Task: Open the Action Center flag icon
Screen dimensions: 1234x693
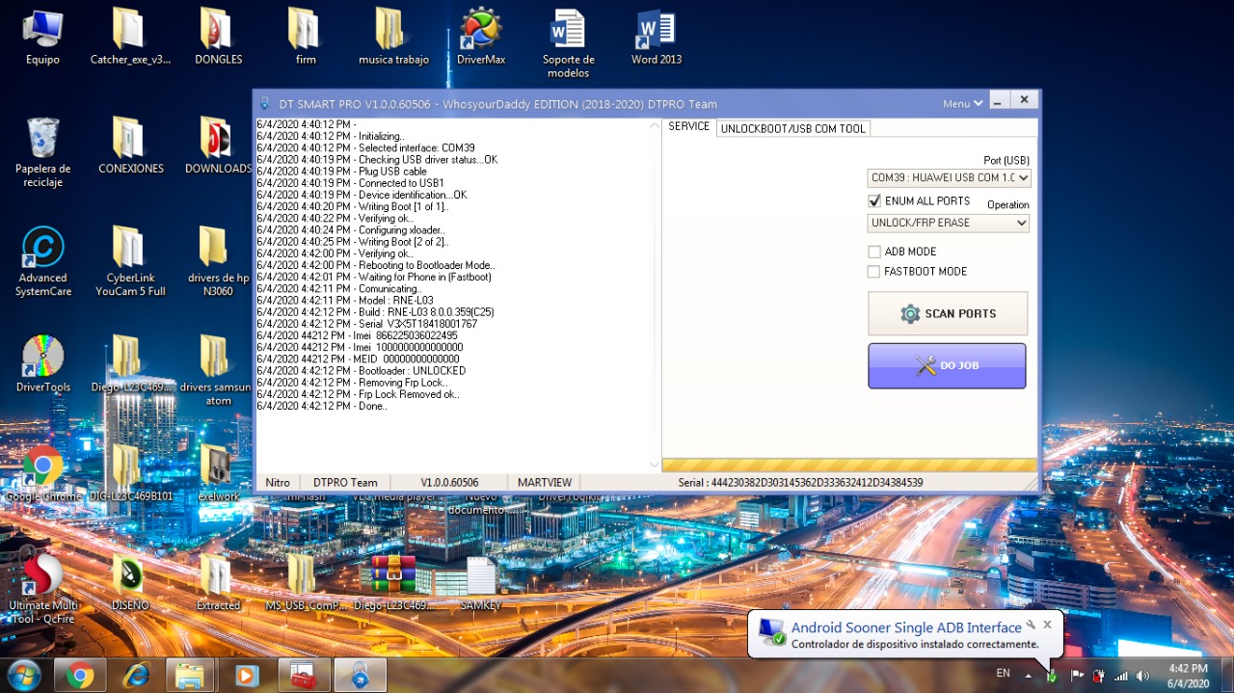Action: tap(1076, 676)
